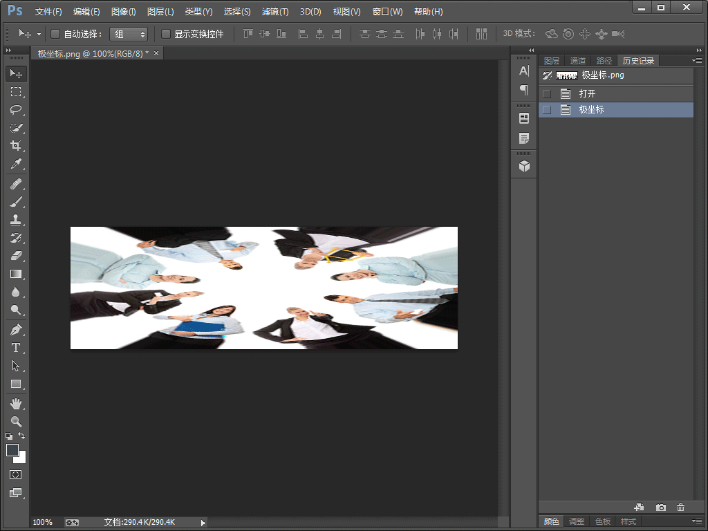Reset default foreground and background colors
Viewport: 708px width, 531px height.
click(9, 436)
